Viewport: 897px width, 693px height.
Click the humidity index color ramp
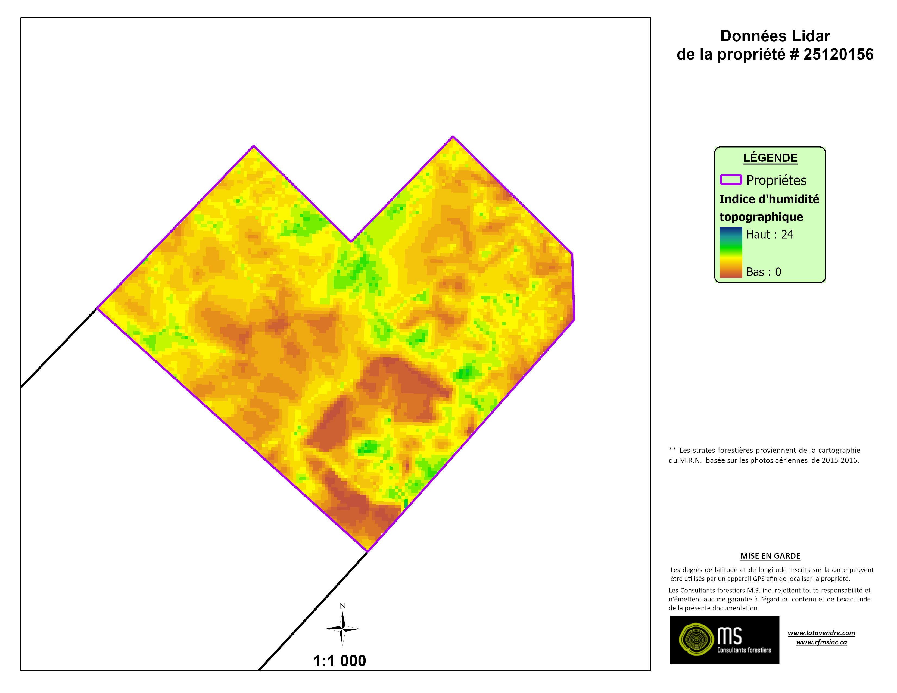(x=731, y=252)
